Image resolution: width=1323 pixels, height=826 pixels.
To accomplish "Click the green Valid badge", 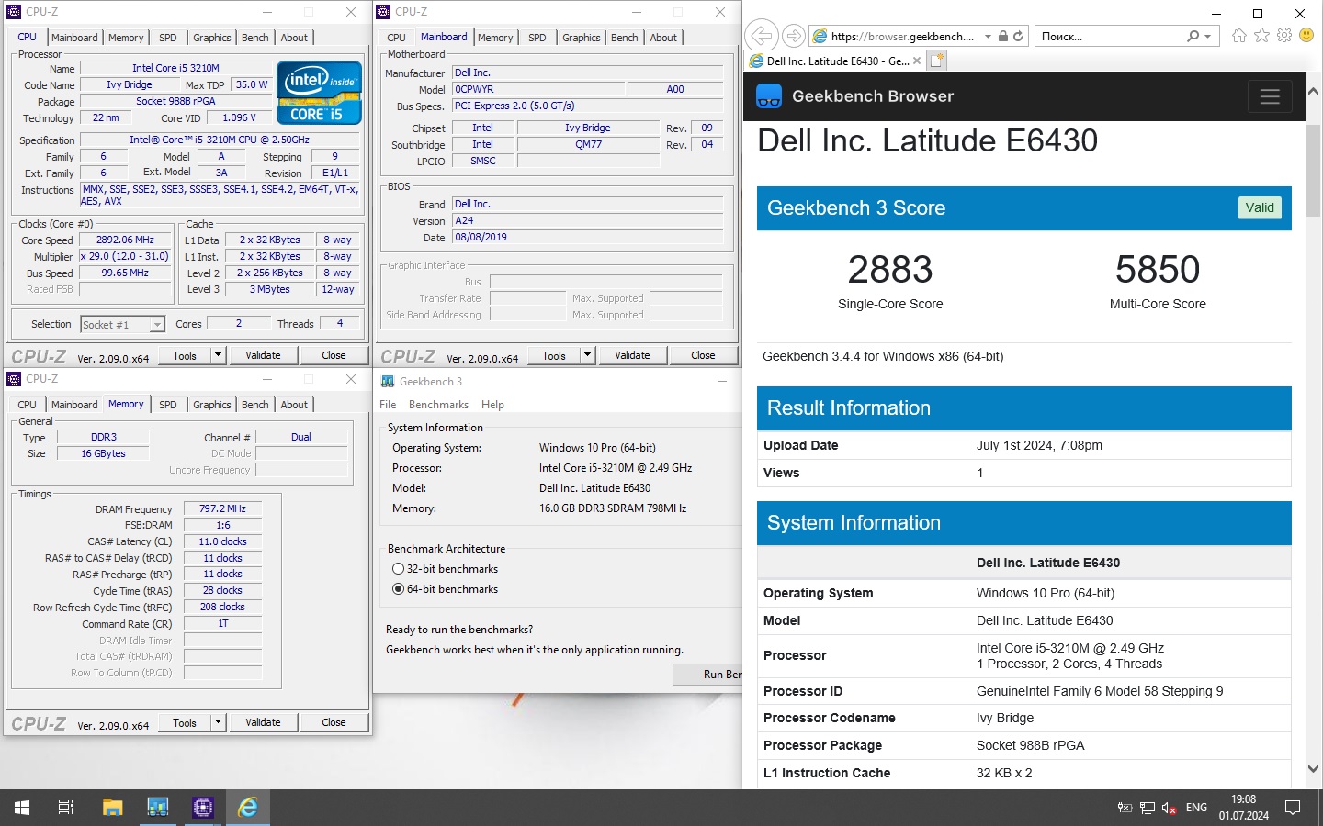I will click(x=1260, y=207).
